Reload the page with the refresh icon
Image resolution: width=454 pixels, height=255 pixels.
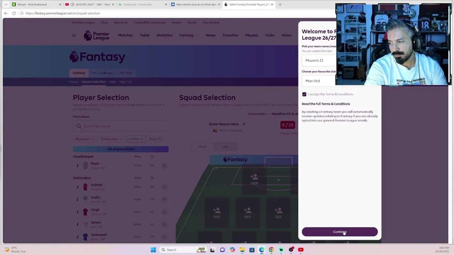[14, 13]
